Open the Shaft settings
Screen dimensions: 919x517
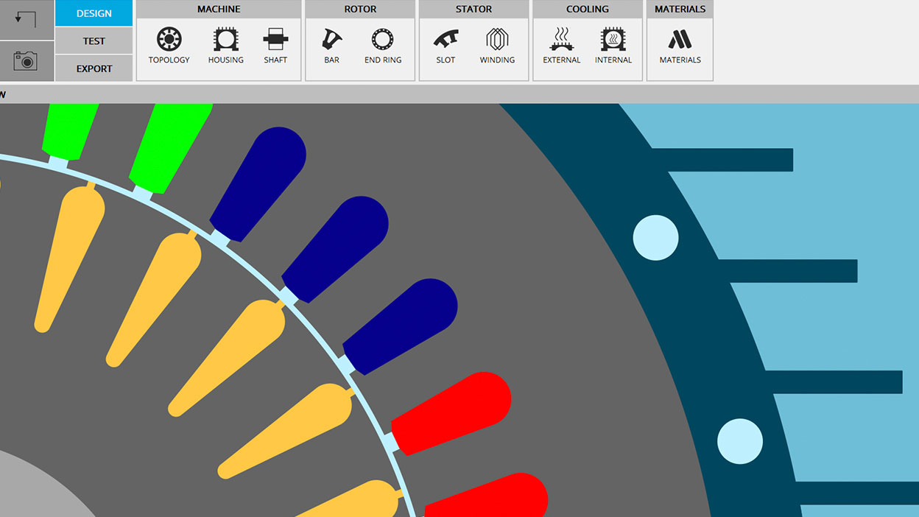(x=275, y=46)
